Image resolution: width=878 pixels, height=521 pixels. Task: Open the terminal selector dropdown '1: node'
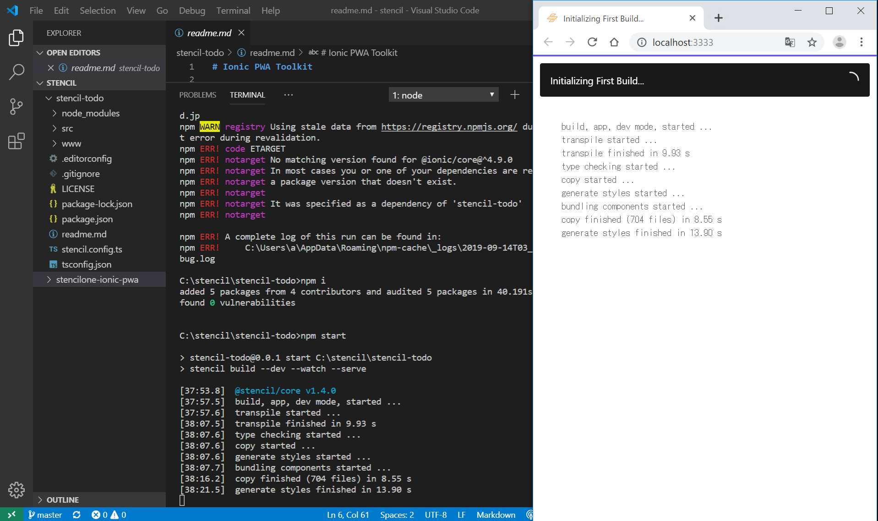[443, 95]
